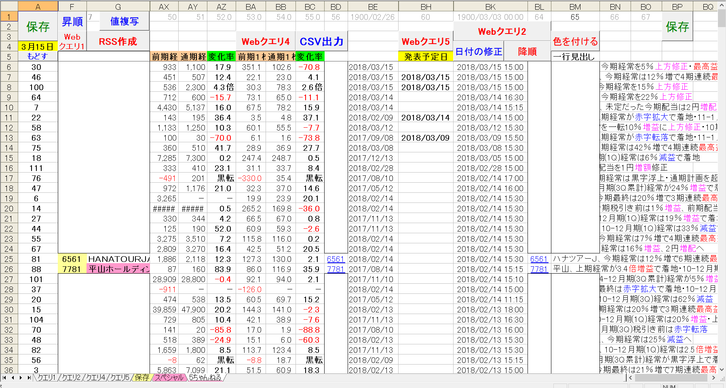Select column header AX
726x388 pixels.
(164, 6)
